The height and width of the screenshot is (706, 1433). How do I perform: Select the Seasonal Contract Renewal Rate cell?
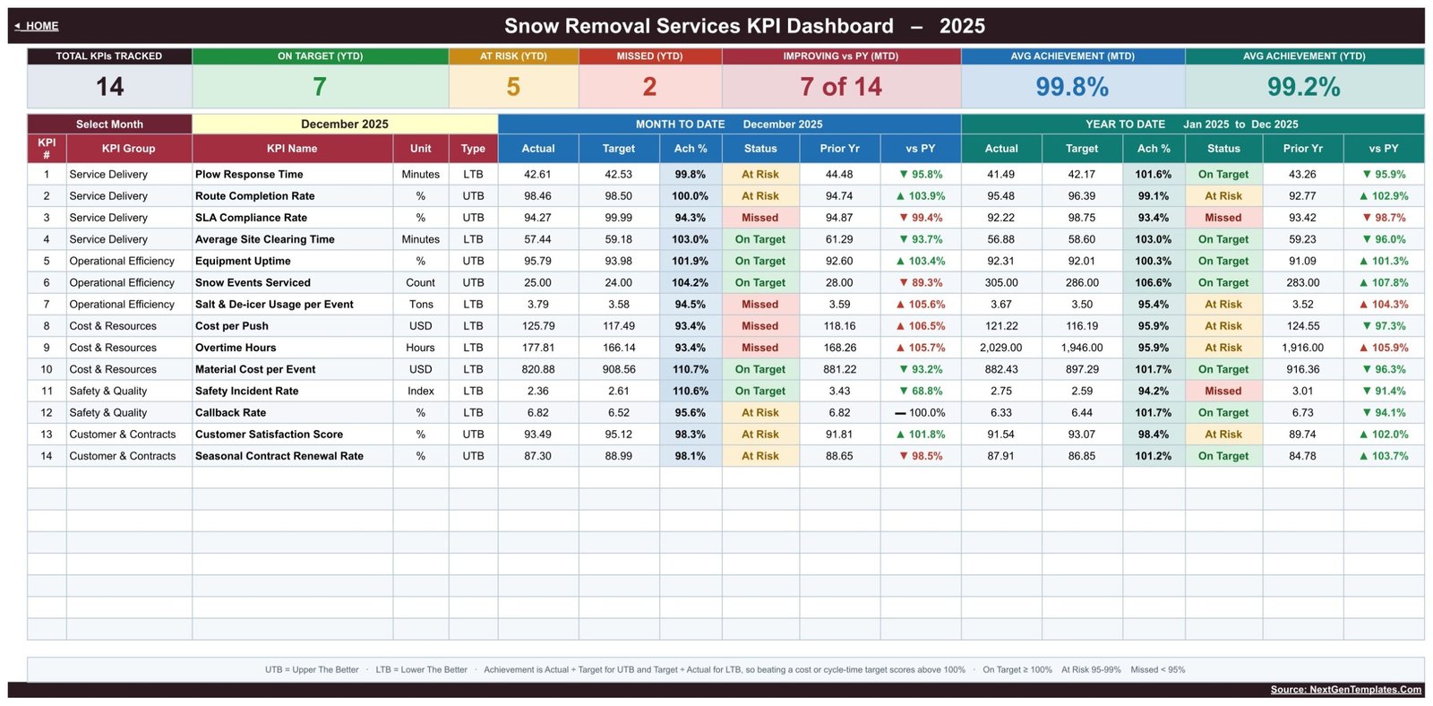pyautogui.click(x=292, y=456)
